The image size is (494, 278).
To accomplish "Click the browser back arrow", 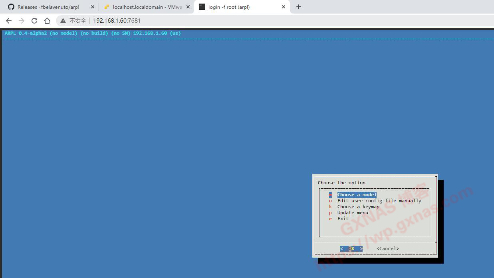I will pos(9,21).
